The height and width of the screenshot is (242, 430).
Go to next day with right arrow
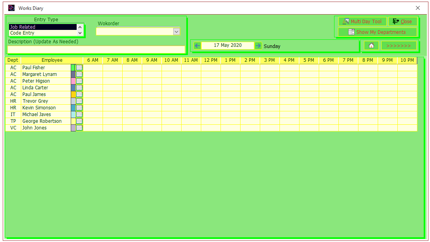[258, 46]
